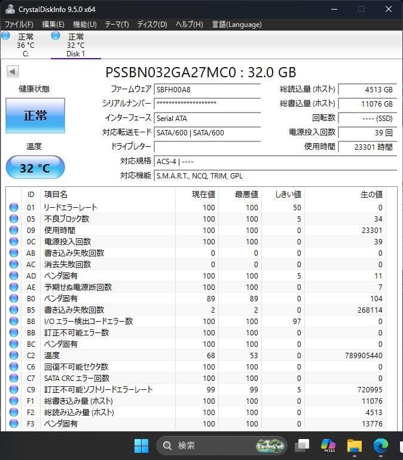Open File Explorer from the taskbar
This screenshot has height=460, width=403.
click(355, 446)
